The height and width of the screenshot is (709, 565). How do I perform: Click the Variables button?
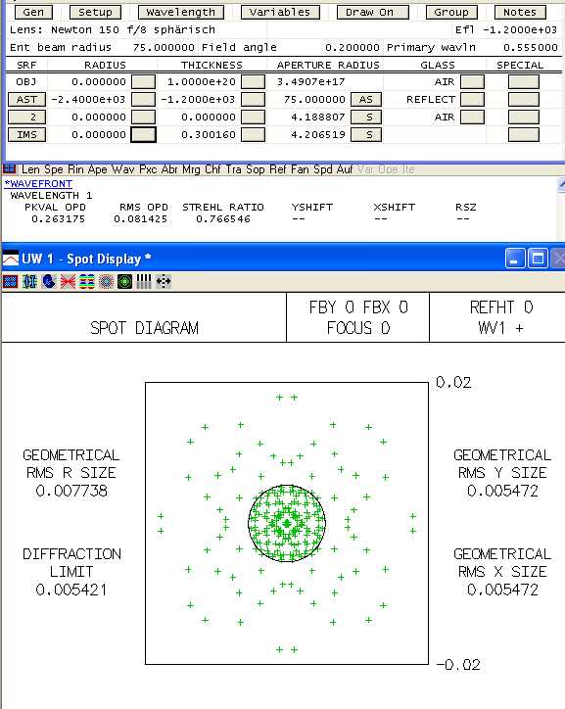pyautogui.click(x=280, y=12)
